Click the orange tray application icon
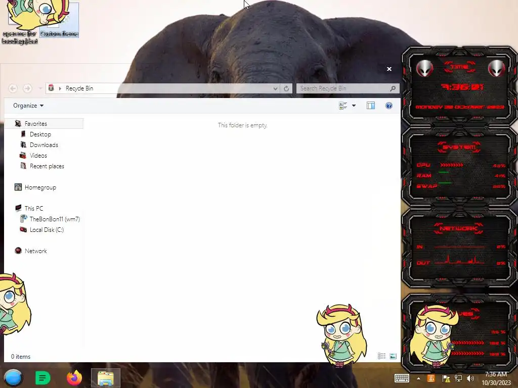This screenshot has height=388, width=518. [431, 378]
